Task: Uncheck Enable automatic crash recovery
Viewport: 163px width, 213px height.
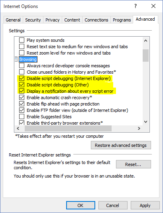Action: point(22,98)
